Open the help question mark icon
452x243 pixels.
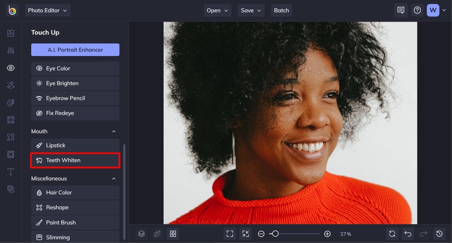(x=417, y=11)
